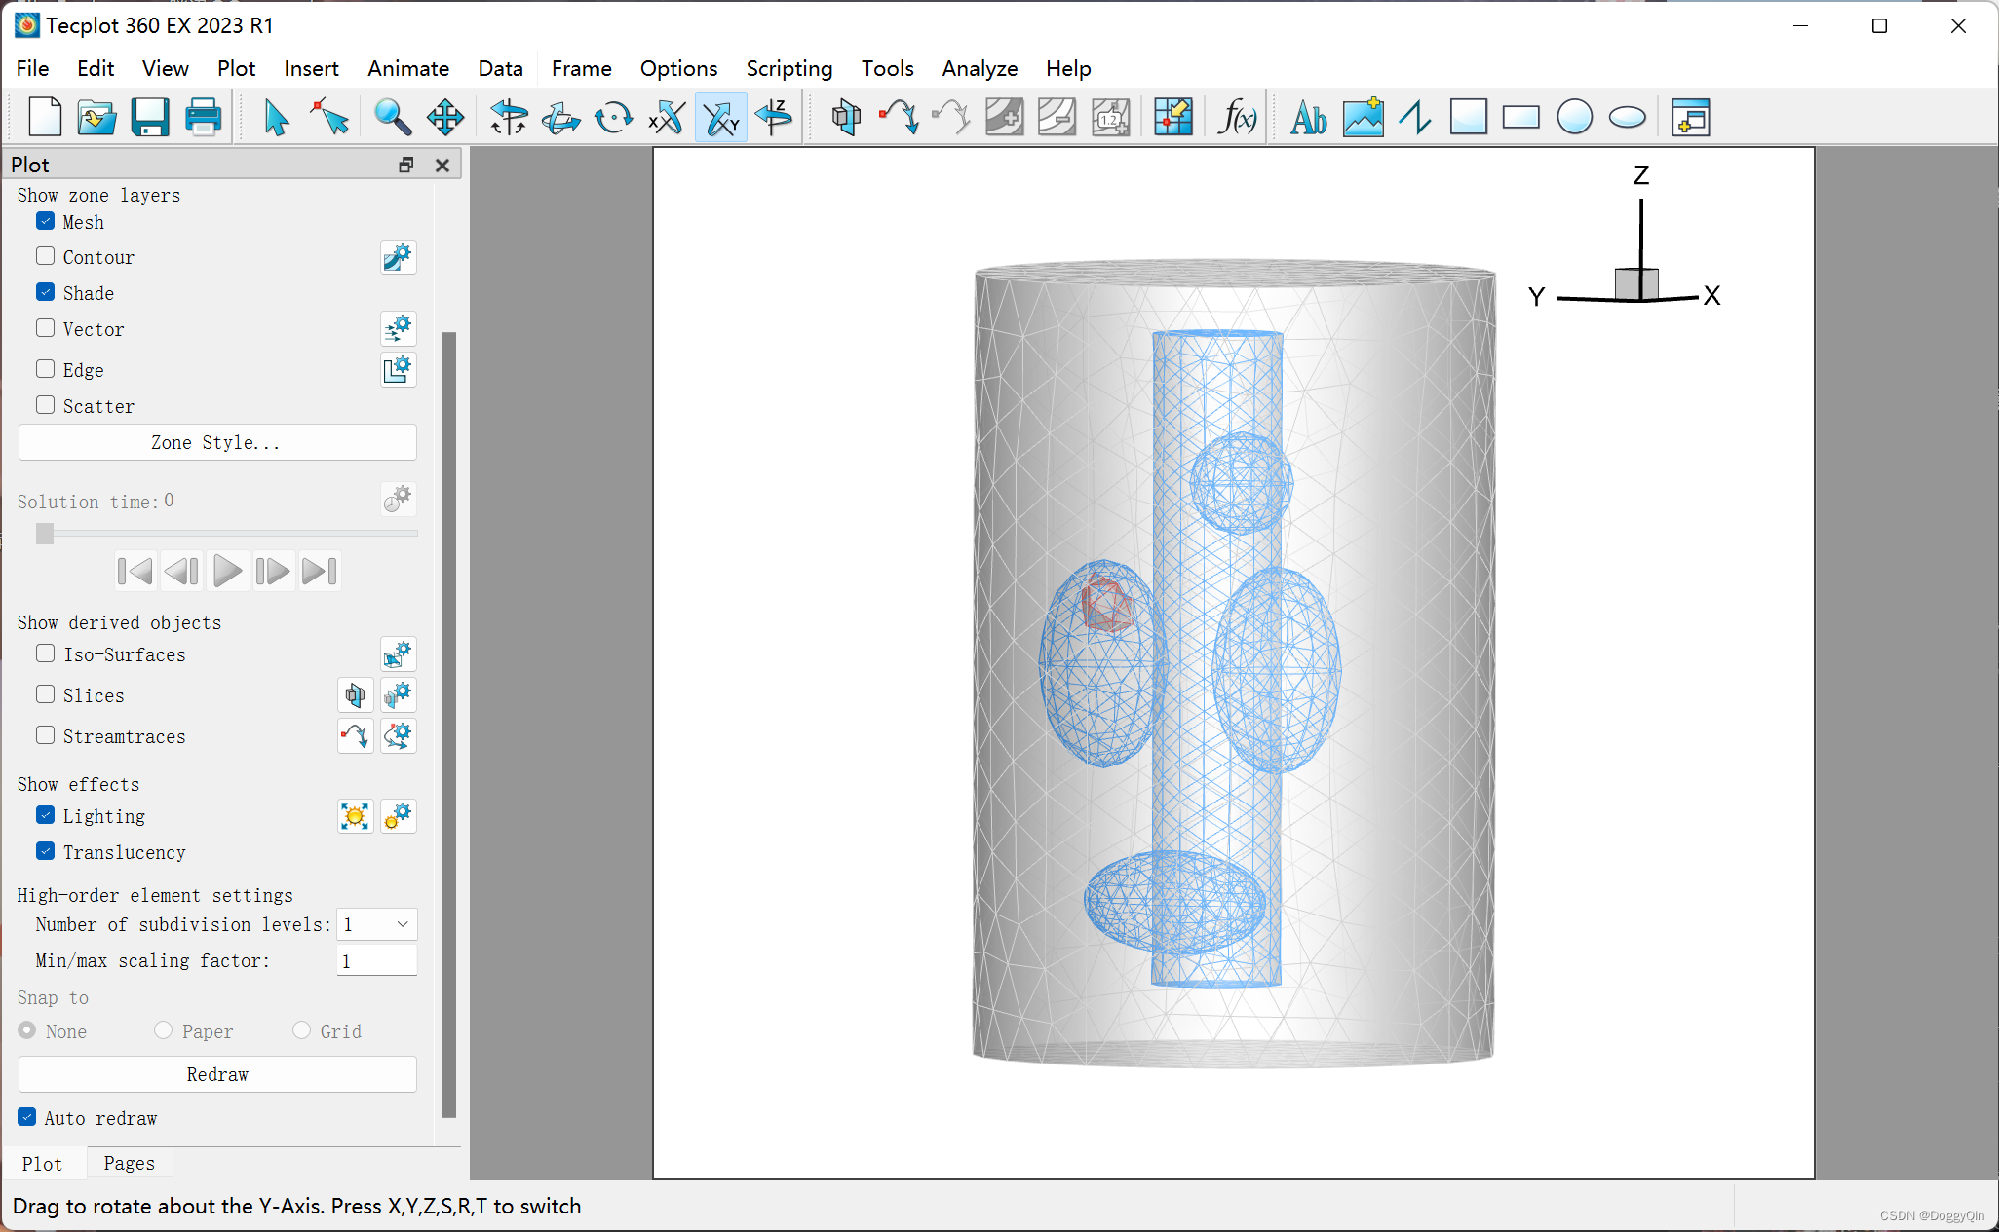Click the Zone Style... button

217,442
